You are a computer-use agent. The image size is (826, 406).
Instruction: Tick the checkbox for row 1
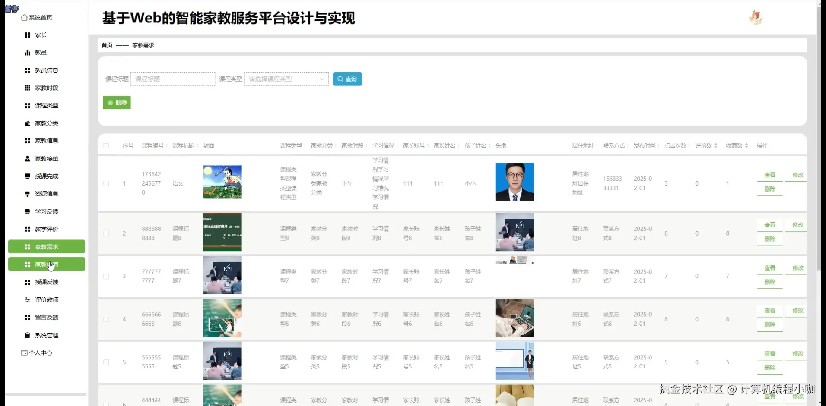pyautogui.click(x=106, y=183)
